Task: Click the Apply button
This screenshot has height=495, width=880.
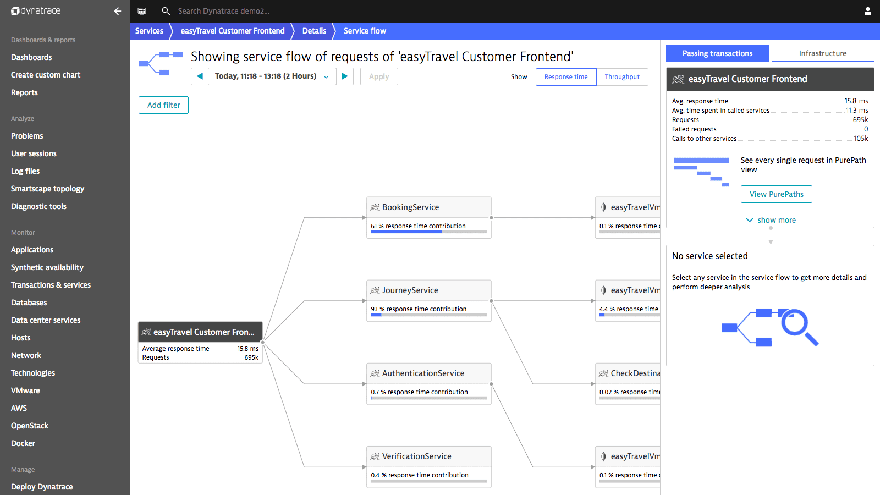Action: coord(379,76)
